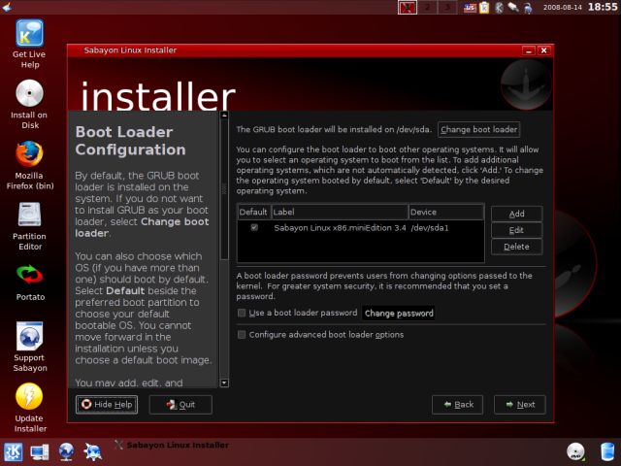This screenshot has height=466, width=621.
Task: Enable Configure advanced boot loader options
Action: (x=242, y=335)
